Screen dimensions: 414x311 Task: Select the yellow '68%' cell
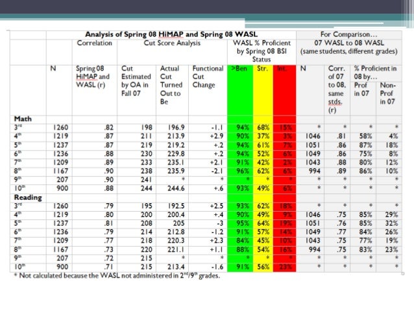click(x=263, y=128)
